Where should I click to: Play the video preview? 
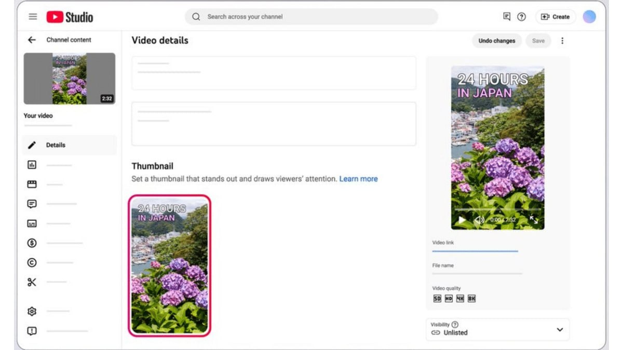click(x=462, y=220)
